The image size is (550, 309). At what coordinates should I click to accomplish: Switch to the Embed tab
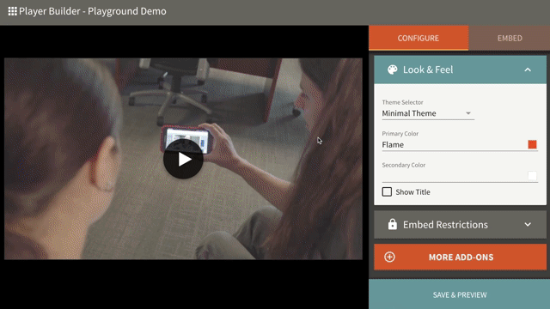coord(510,38)
